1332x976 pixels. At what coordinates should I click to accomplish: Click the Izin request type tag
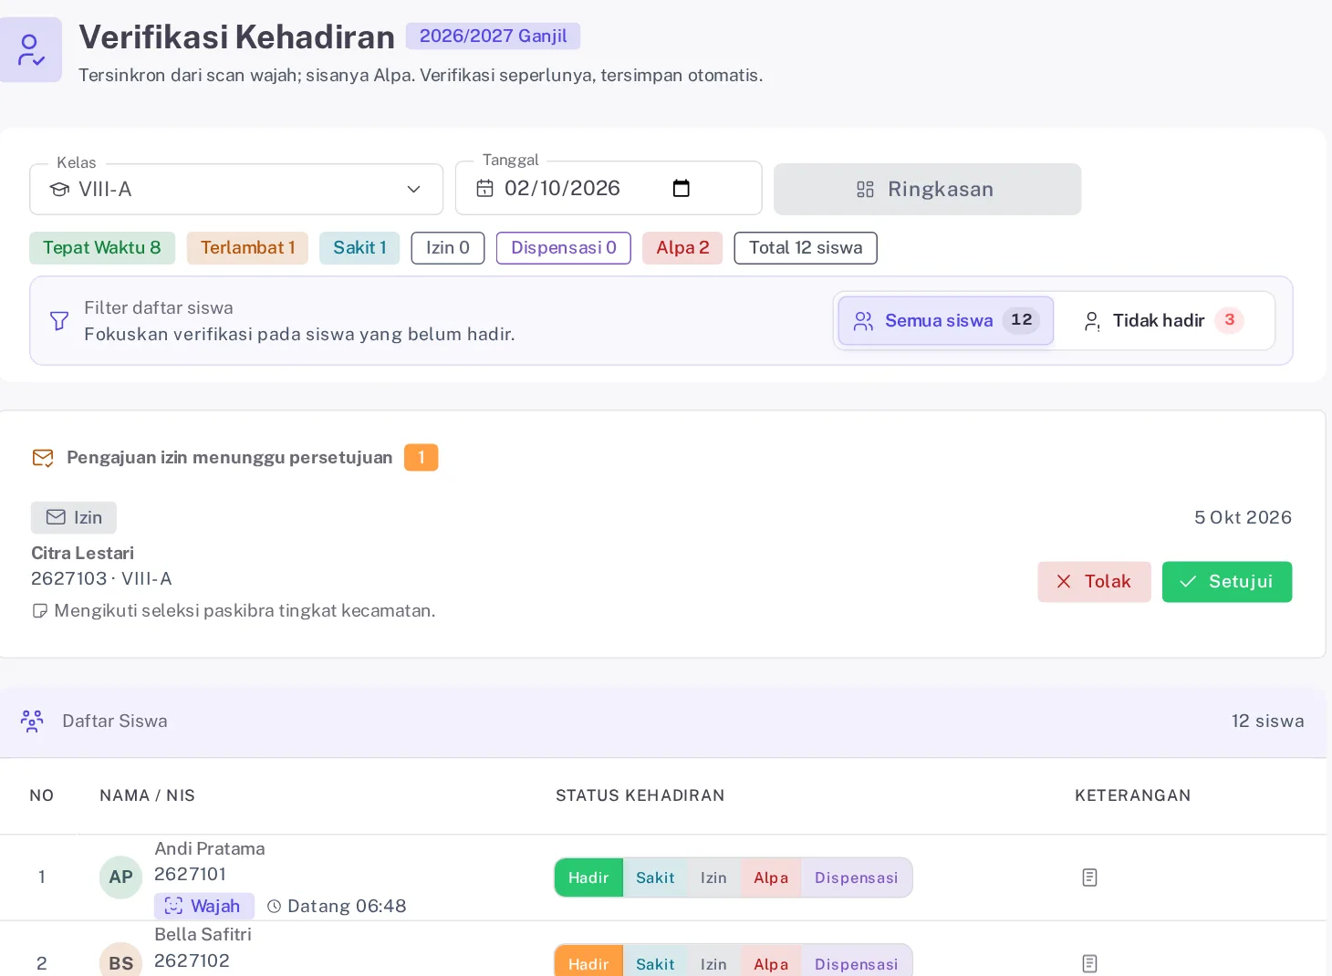tap(74, 518)
